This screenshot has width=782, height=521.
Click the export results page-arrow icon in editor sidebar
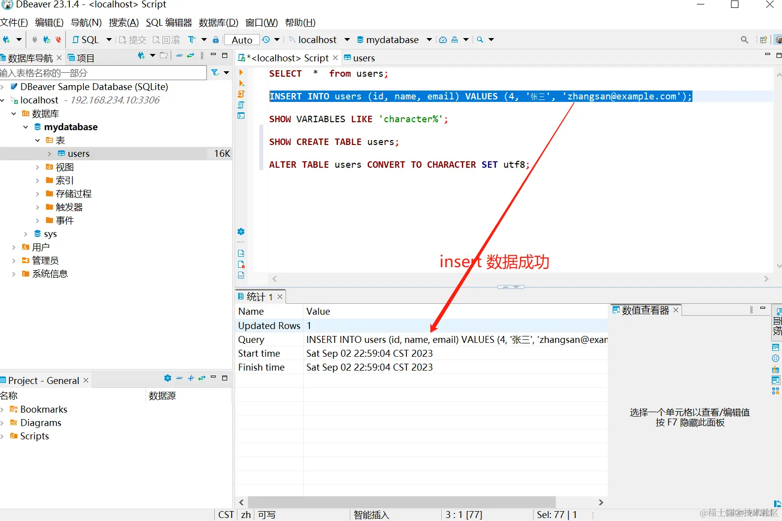(x=241, y=253)
